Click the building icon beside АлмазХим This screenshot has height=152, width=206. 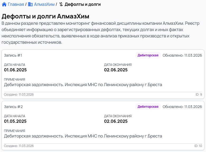tap(30, 4)
